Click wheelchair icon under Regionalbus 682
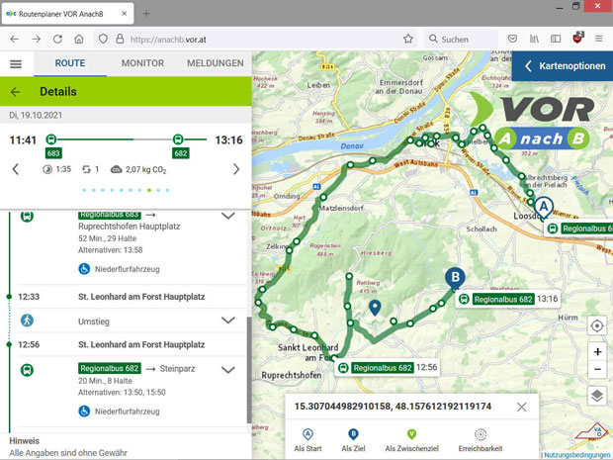This screenshot has width=613, height=460. [84, 412]
